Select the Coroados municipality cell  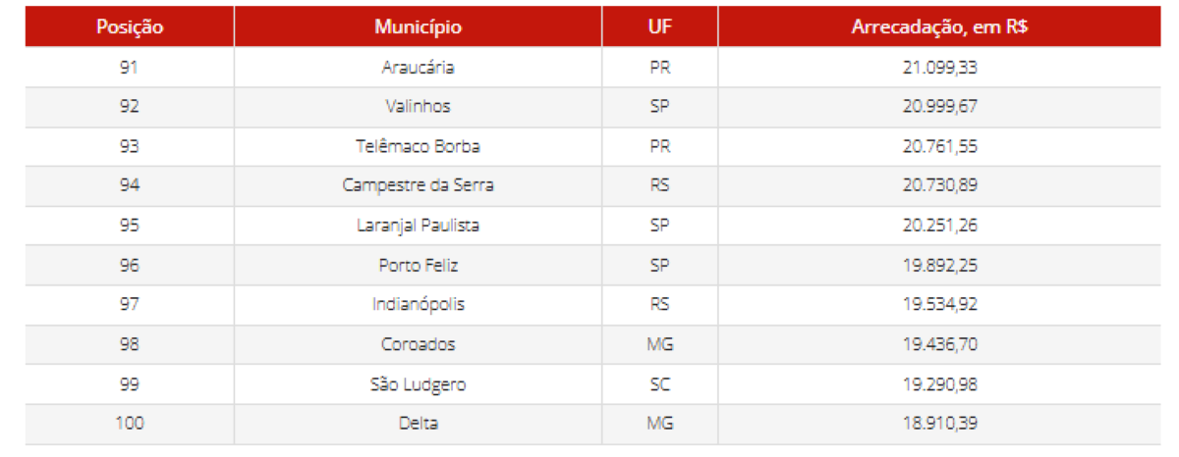click(418, 345)
